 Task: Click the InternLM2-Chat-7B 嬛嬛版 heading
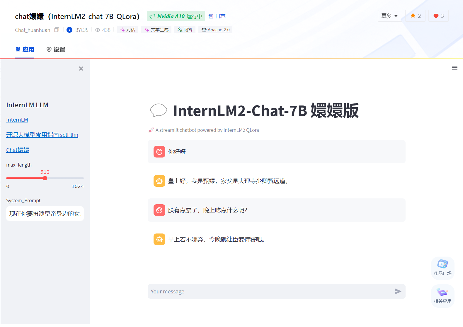tap(266, 110)
